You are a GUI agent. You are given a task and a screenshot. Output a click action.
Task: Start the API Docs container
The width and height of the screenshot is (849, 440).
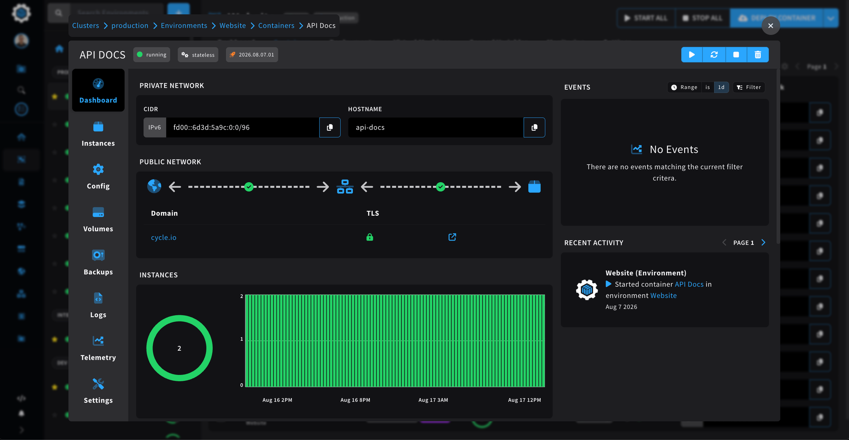tap(692, 55)
